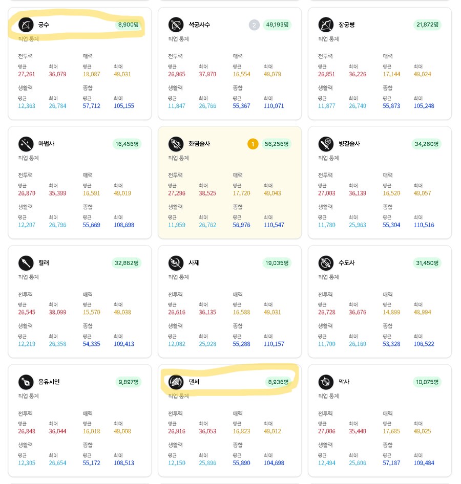
Task: Click the 빙결술사 ice mage class icon
Action: [326, 144]
